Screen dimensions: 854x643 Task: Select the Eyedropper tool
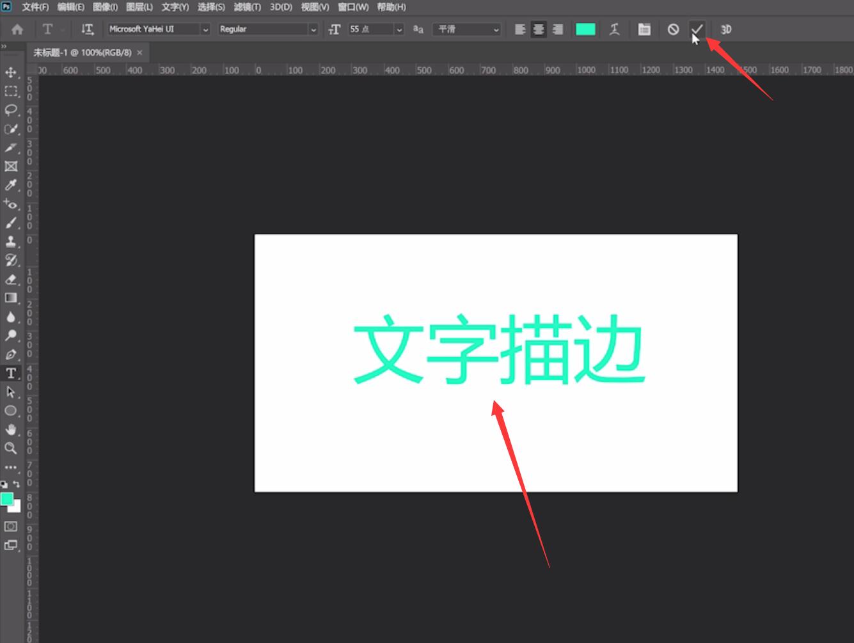(11, 185)
